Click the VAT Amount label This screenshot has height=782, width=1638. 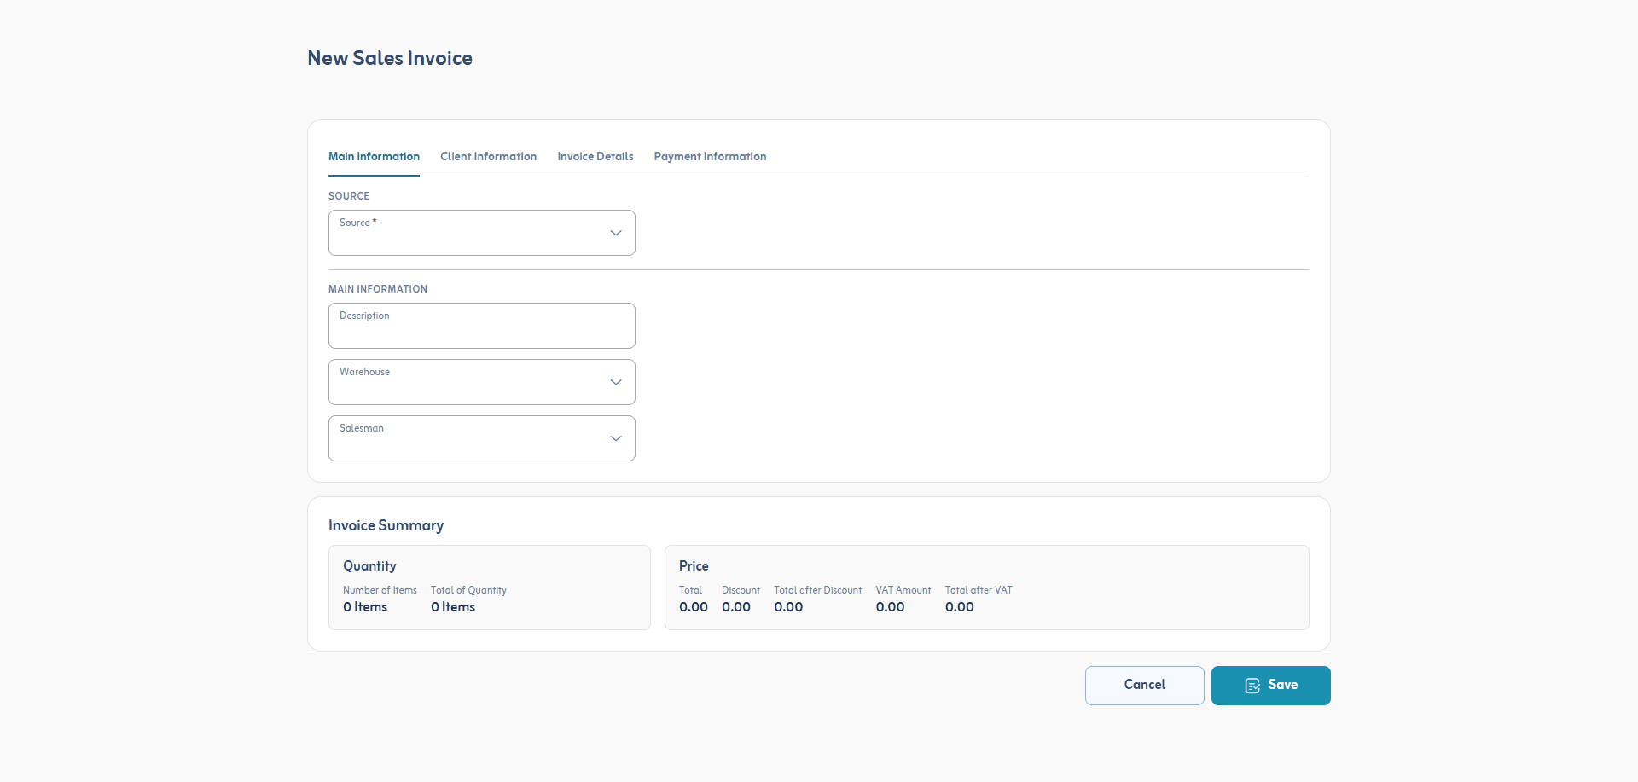903,590
